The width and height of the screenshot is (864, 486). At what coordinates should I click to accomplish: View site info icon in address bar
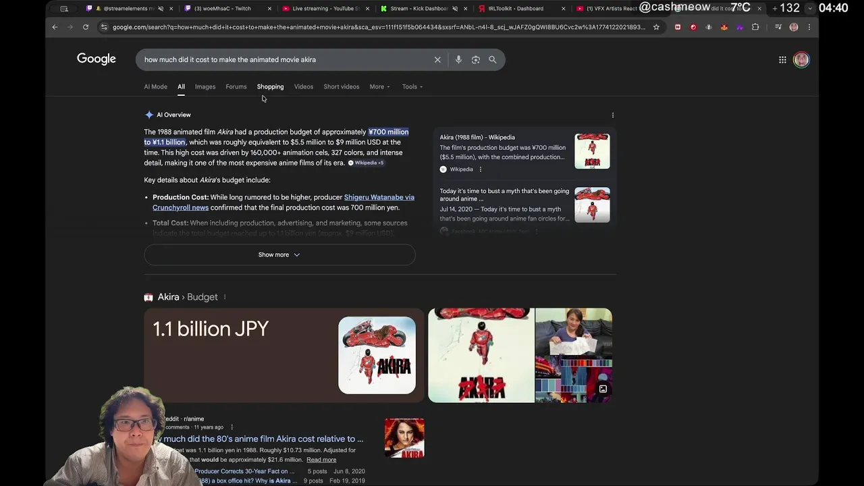[x=103, y=27]
